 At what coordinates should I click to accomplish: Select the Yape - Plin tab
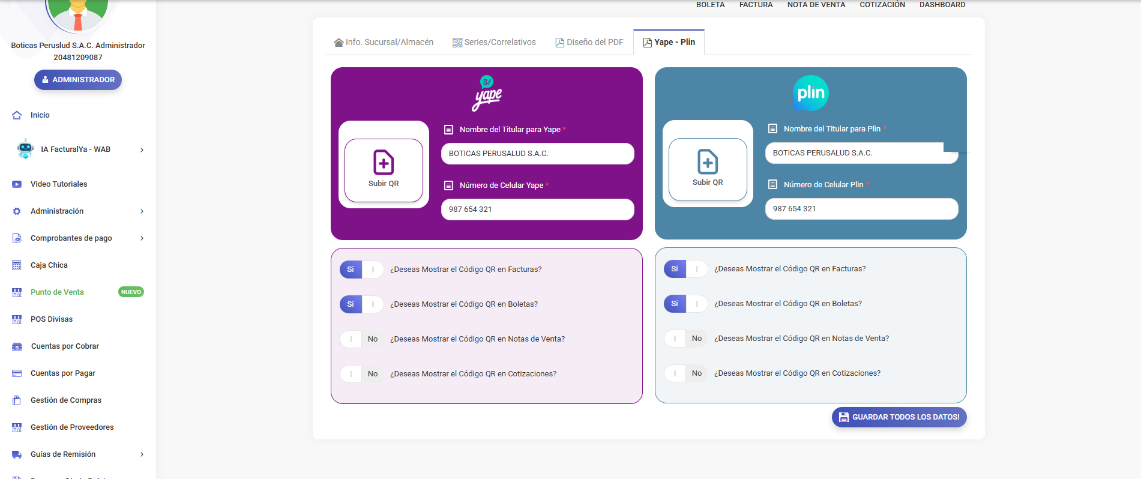pyautogui.click(x=669, y=43)
